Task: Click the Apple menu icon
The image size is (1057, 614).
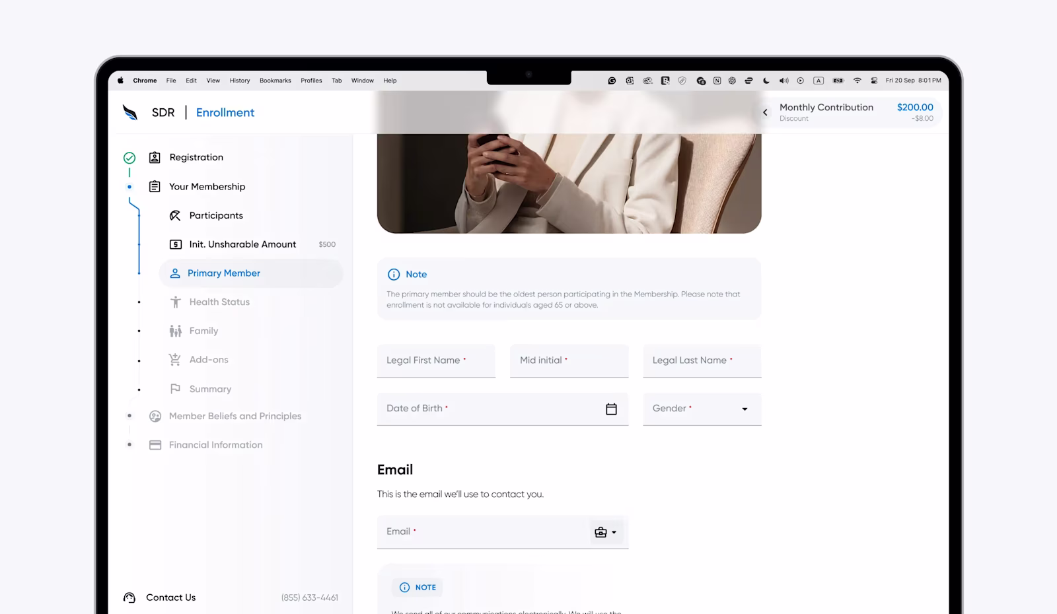Action: coord(120,81)
